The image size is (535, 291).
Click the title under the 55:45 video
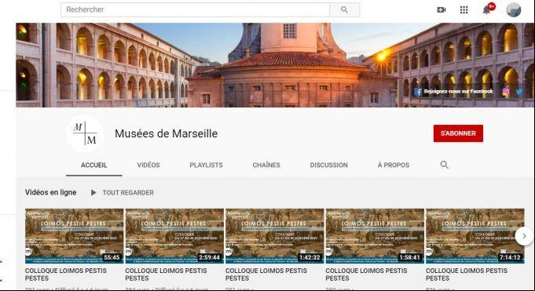[x=66, y=275]
